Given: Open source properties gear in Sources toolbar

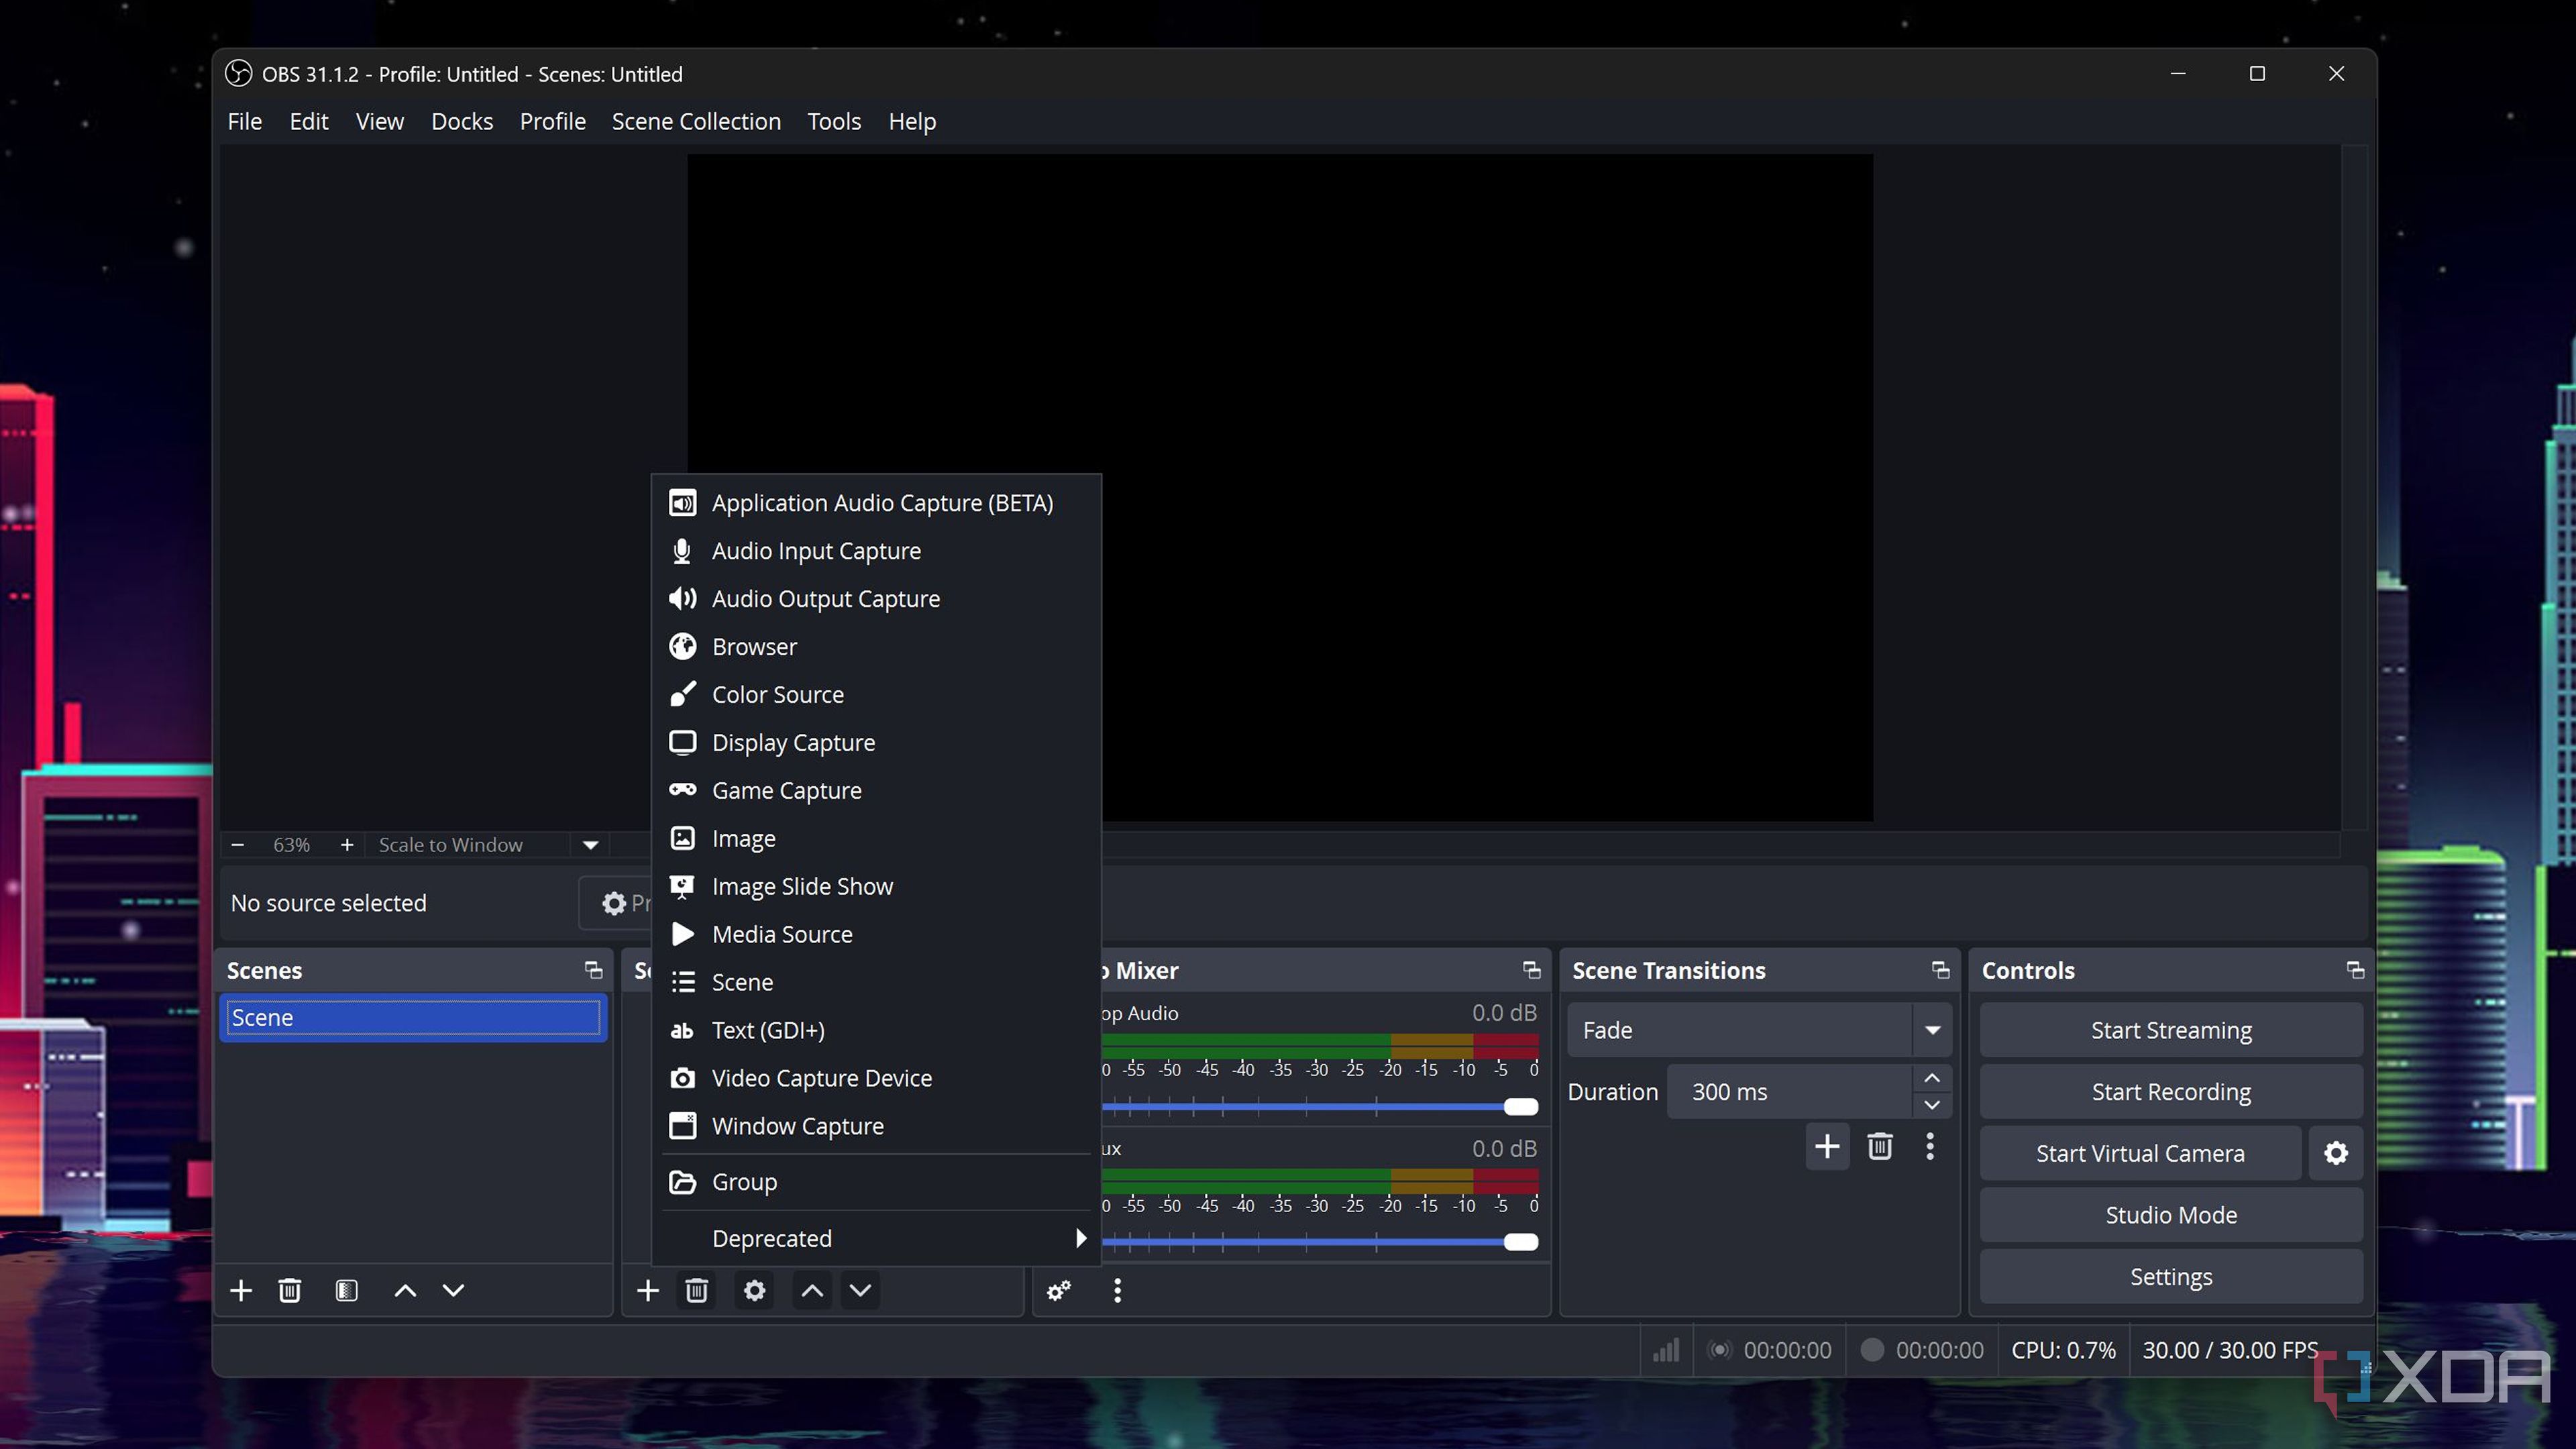Looking at the screenshot, I should pyautogui.click(x=755, y=1290).
